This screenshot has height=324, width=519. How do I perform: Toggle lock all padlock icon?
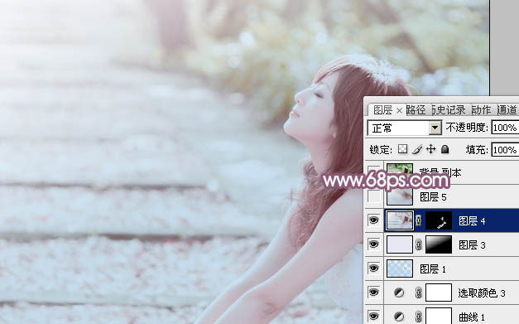click(445, 149)
